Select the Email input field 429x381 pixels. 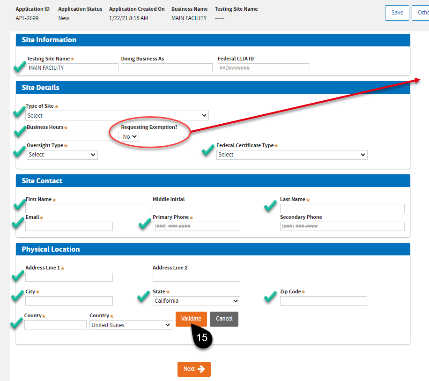tap(69, 226)
